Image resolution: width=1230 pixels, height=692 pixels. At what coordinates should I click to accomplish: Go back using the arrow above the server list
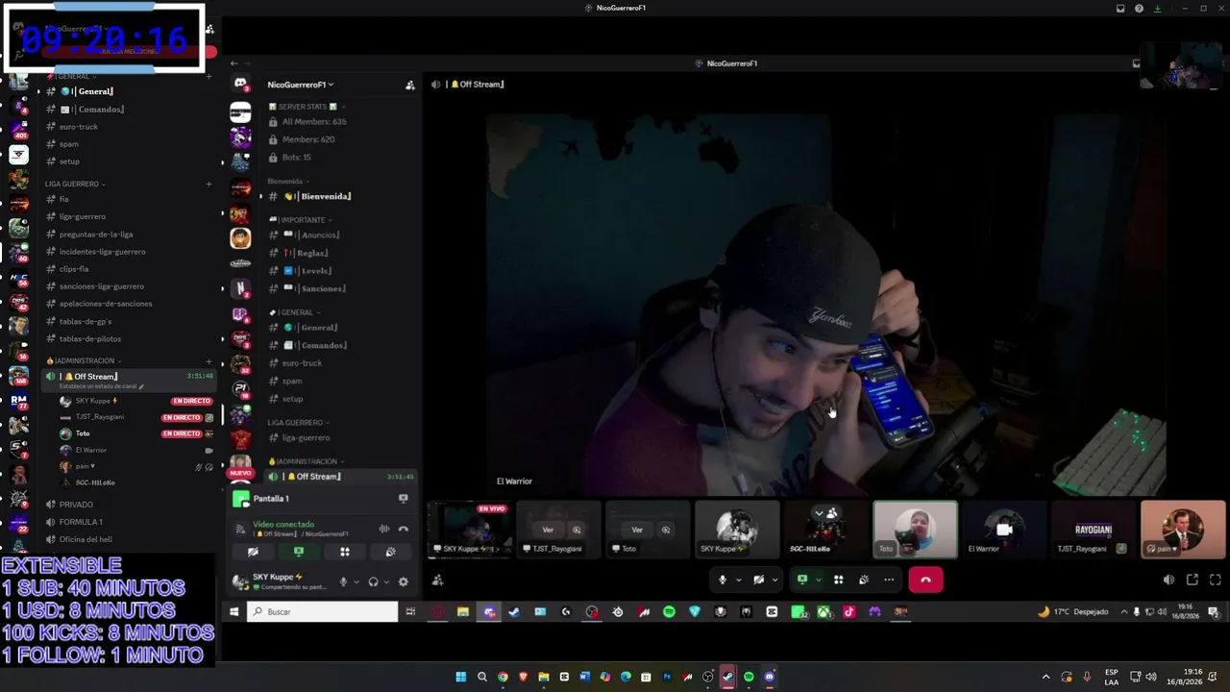(234, 63)
